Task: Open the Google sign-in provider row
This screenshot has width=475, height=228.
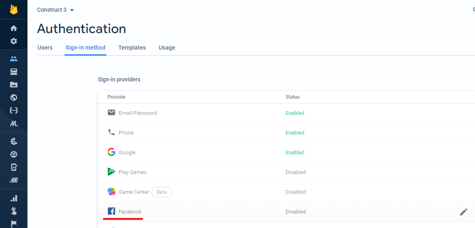Action: (x=127, y=153)
